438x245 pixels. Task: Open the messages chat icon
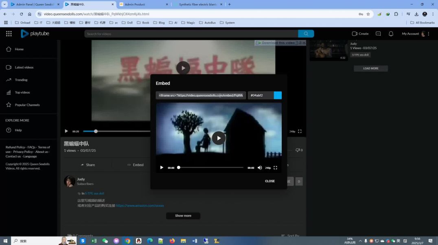378,34
